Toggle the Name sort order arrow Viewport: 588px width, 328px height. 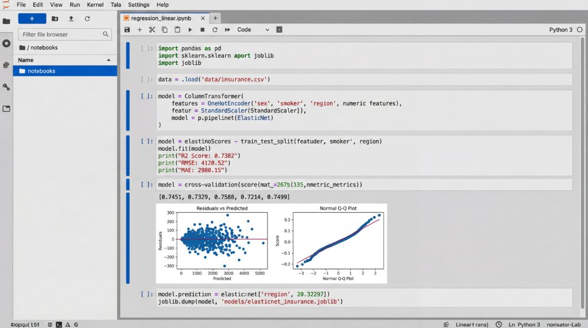pyautogui.click(x=109, y=60)
